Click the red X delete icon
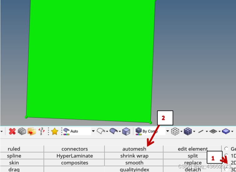Viewport: 236px width, 172px height. coord(12,131)
